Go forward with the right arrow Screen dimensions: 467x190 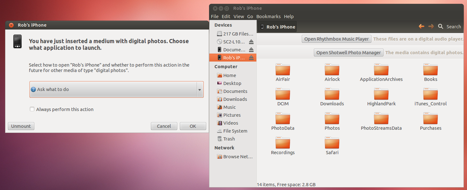tap(431, 26)
